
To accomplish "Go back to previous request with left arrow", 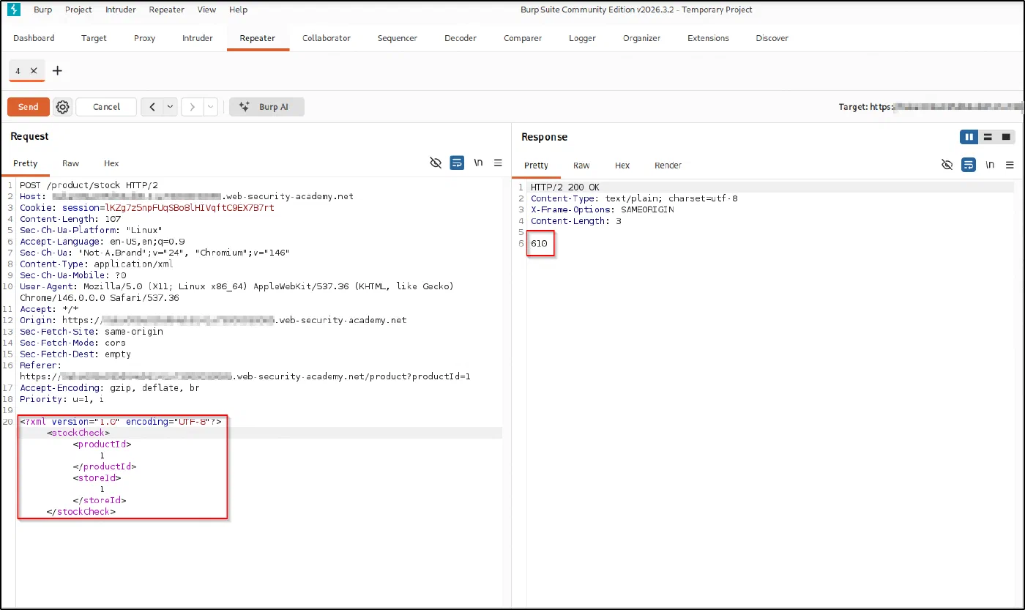I will (x=152, y=107).
